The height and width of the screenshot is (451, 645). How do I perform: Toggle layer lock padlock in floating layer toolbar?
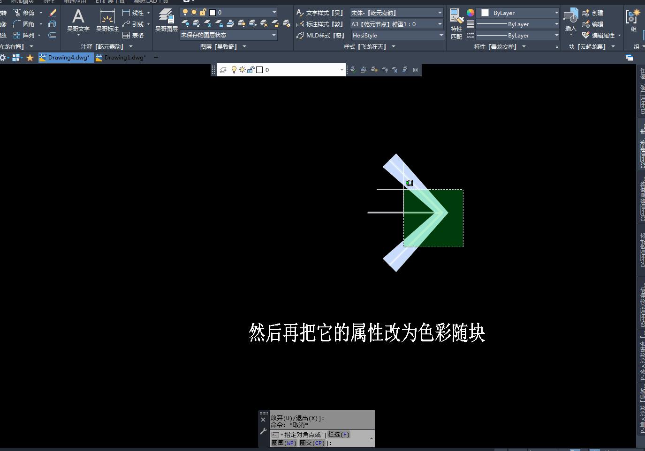coord(250,70)
